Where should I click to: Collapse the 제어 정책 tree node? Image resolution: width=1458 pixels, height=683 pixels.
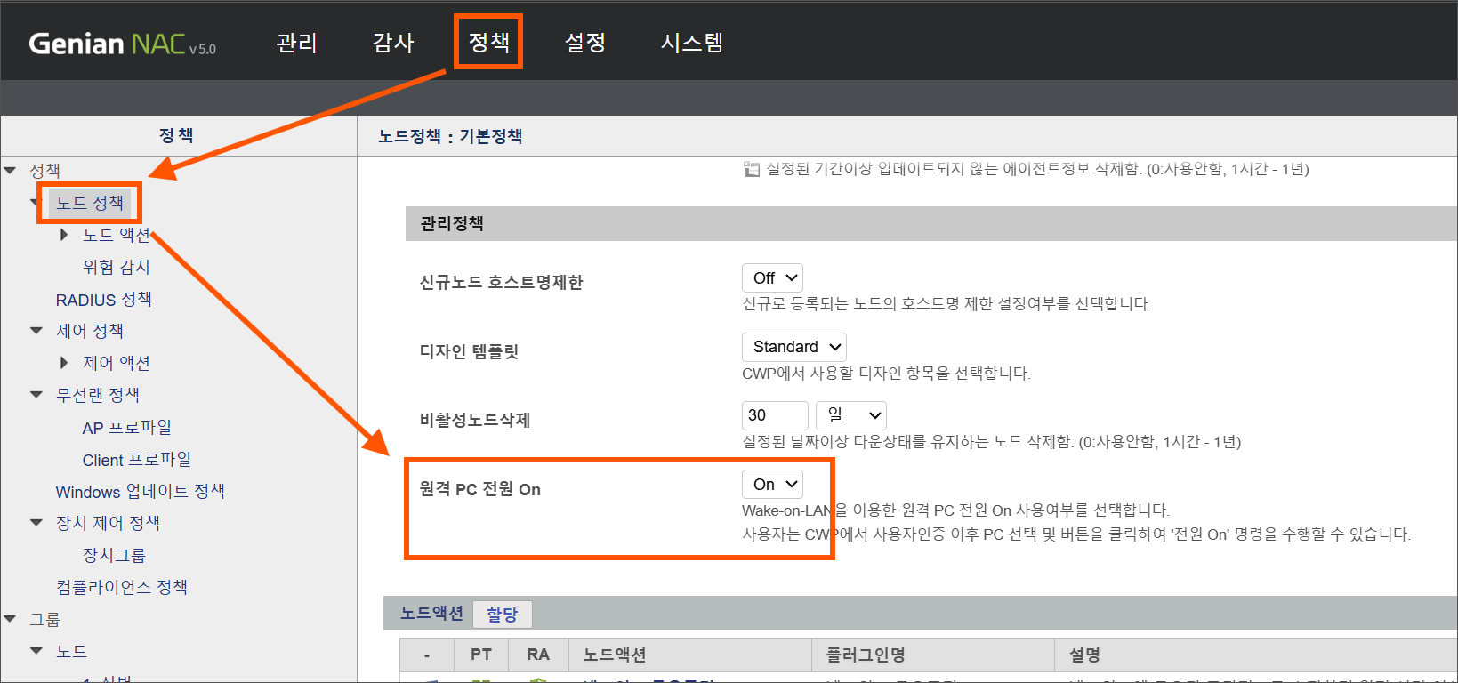point(36,331)
